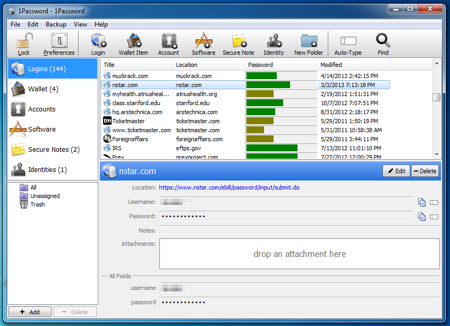This screenshot has height=326, width=450.
Task: Select the muckrack.com login row
Action: tap(245, 76)
